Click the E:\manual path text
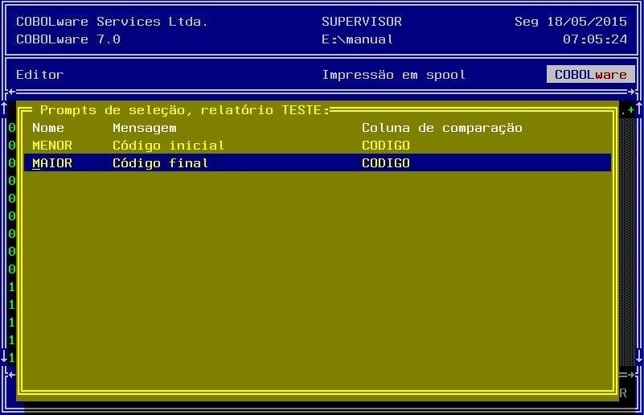The height and width of the screenshot is (415, 644). (x=357, y=39)
